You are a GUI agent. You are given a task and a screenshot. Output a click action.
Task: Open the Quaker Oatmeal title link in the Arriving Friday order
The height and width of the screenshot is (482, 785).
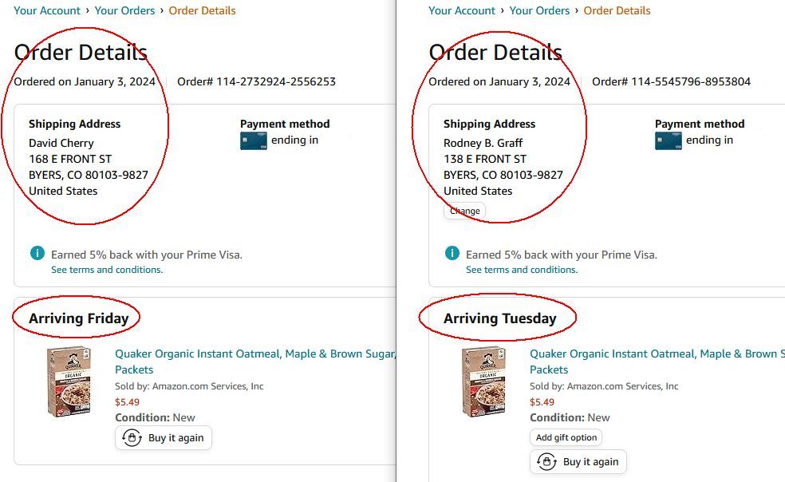pos(255,354)
